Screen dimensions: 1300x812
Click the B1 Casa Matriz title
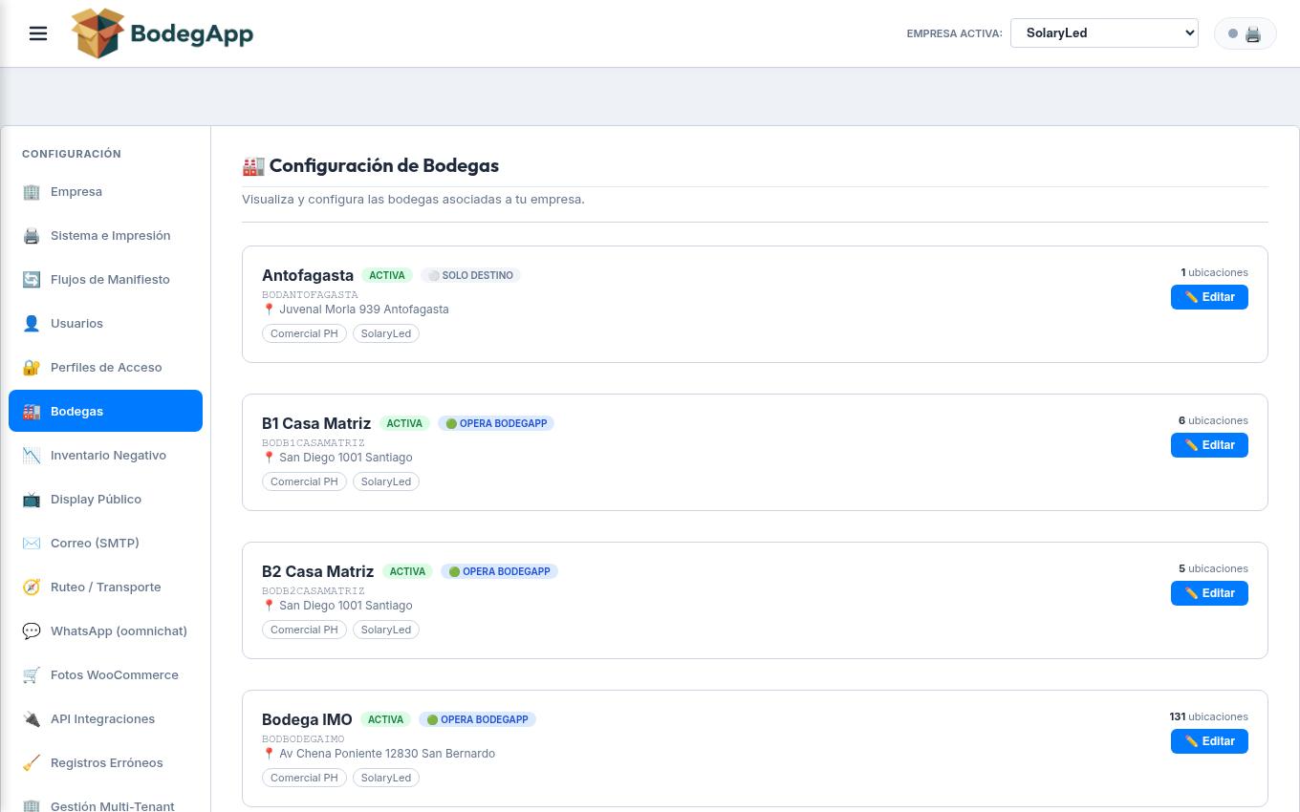(316, 423)
